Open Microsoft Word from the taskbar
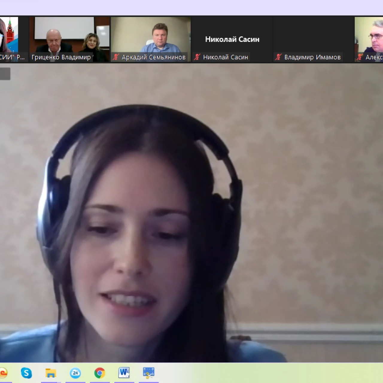The image size is (383, 383). click(124, 373)
